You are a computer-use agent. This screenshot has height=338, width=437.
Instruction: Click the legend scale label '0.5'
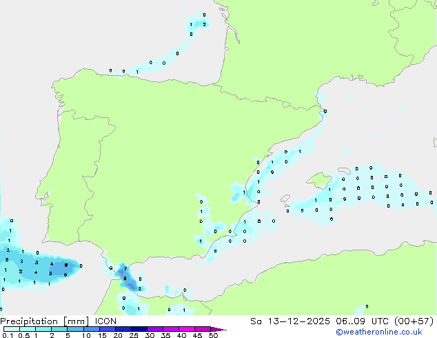[23, 335]
